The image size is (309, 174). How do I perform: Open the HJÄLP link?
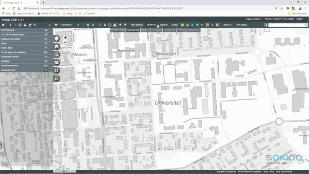tap(299, 19)
